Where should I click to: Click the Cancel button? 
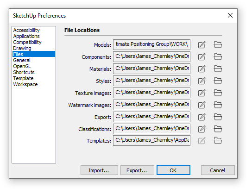pos(218,170)
